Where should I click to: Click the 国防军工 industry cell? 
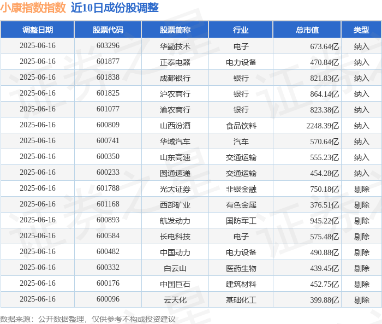coord(241,221)
